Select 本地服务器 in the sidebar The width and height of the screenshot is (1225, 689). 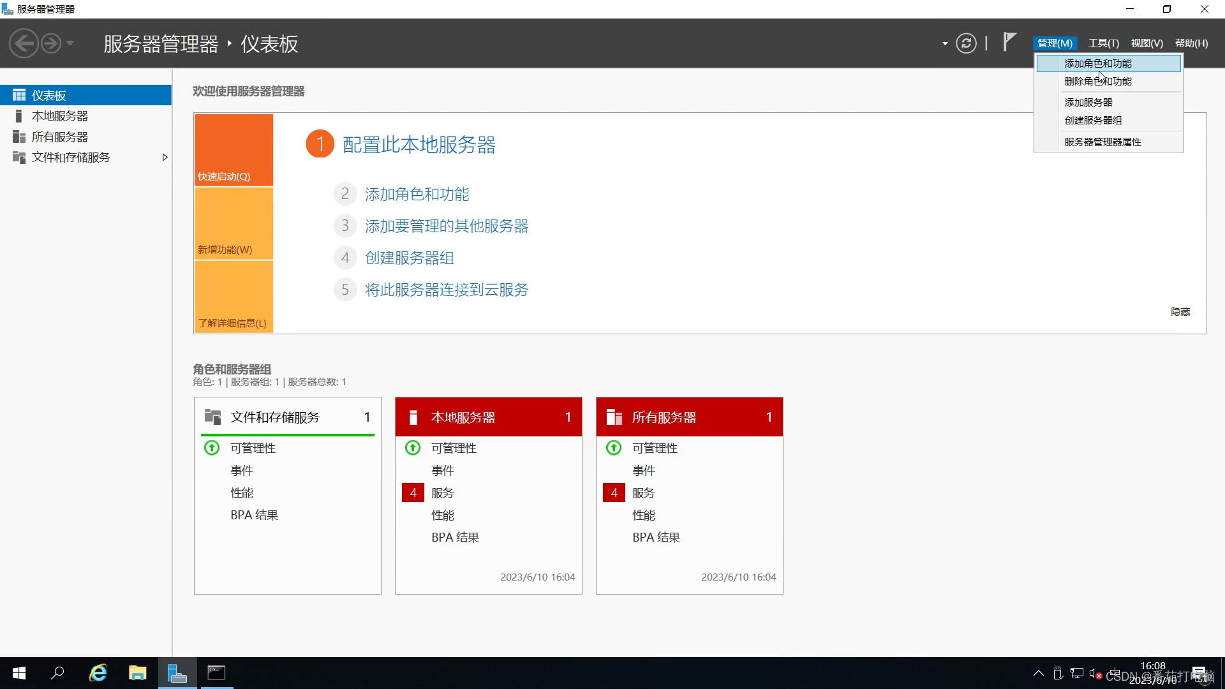85,116
